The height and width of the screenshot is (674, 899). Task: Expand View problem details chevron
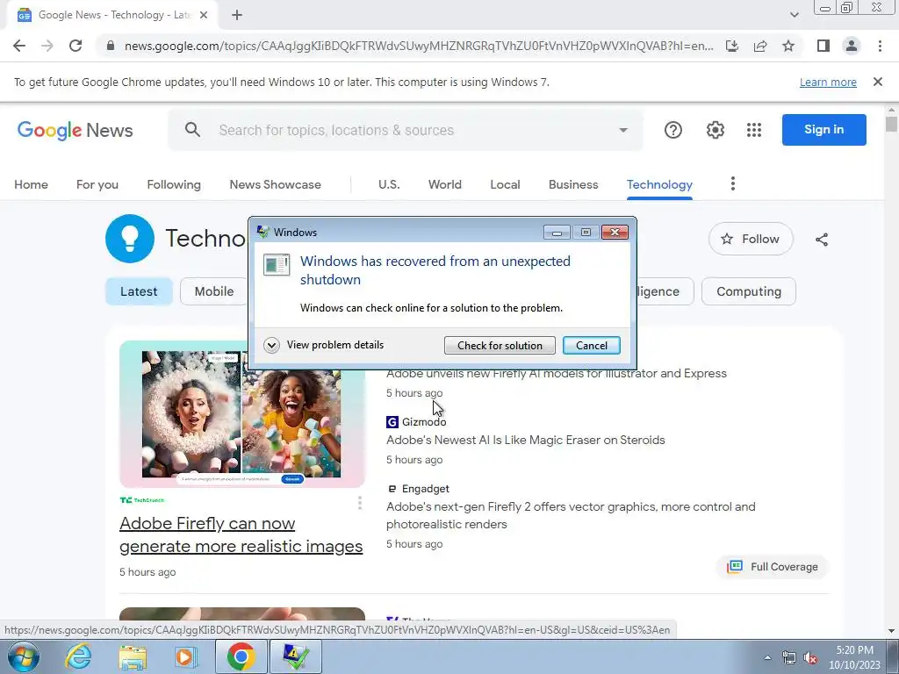click(x=271, y=345)
